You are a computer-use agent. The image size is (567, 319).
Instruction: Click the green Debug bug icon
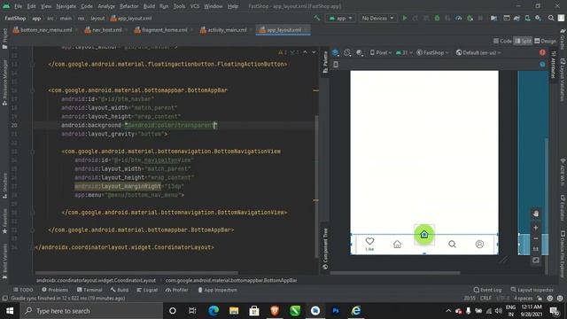point(437,18)
